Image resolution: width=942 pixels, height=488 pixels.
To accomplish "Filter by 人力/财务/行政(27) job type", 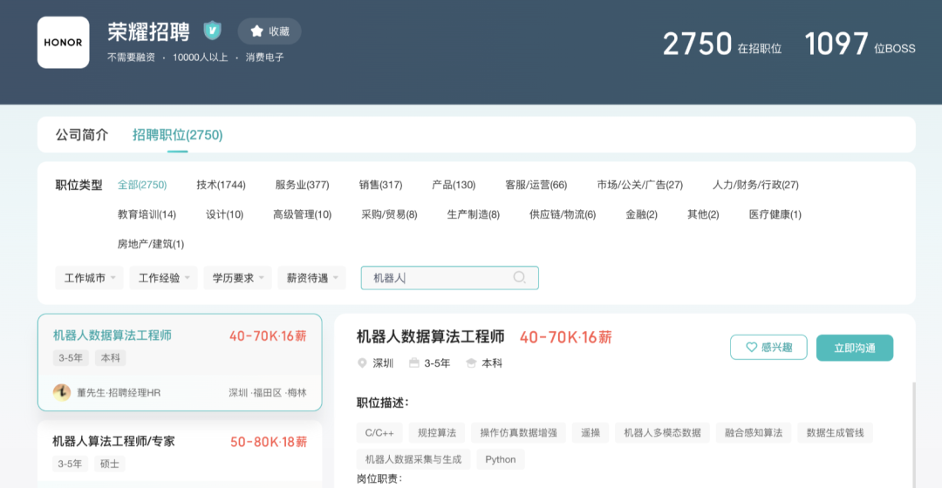I will (755, 185).
